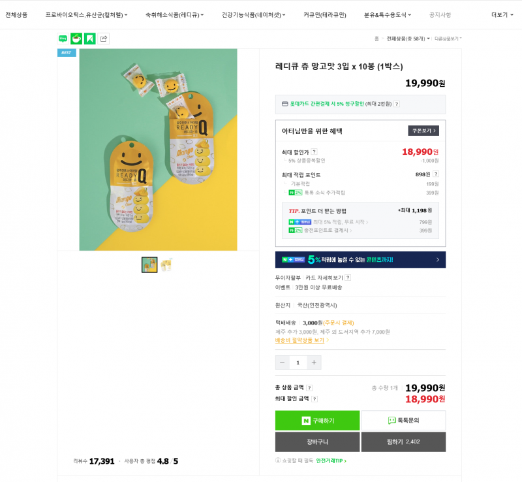This screenshot has height=482, width=522.
Task: Share product via Naver Blog icon
Action: pos(63,39)
